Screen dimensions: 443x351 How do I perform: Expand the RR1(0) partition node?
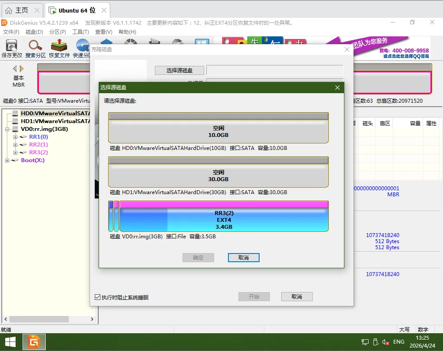pos(15,137)
